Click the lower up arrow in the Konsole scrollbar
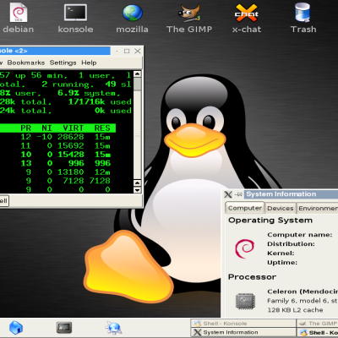Viewport: 338px width, 338px height. pos(137,183)
